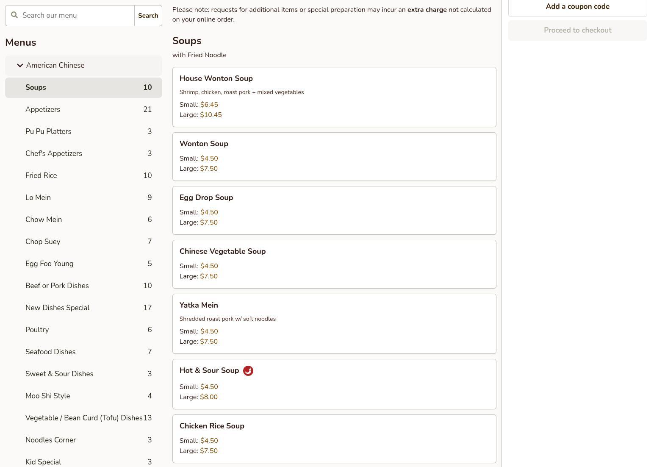Open the Egg Foo Young category
The width and height of the screenshot is (654, 467).
[x=83, y=264]
